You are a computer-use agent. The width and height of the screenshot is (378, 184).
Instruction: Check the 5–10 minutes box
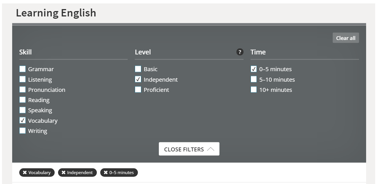[x=254, y=79]
